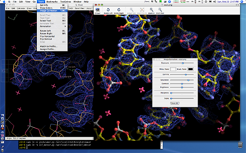246x153 pixels.
Task: Open the File menu in menu bar
Action: click(x=14, y=2)
